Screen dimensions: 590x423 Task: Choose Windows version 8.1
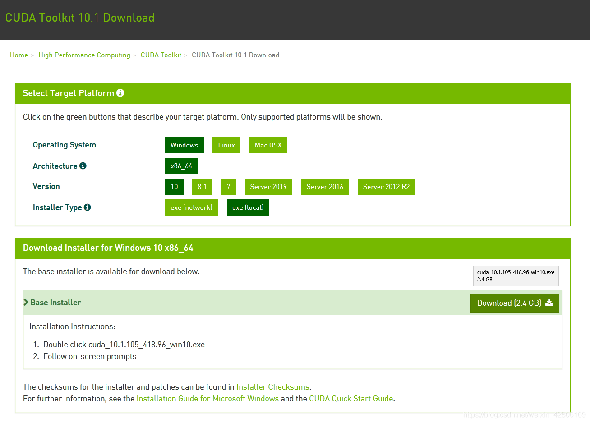click(202, 186)
